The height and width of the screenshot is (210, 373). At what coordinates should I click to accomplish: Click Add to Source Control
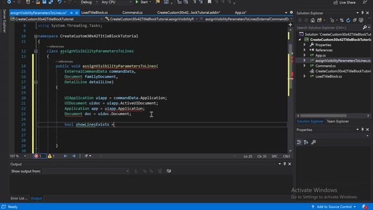click(333, 206)
